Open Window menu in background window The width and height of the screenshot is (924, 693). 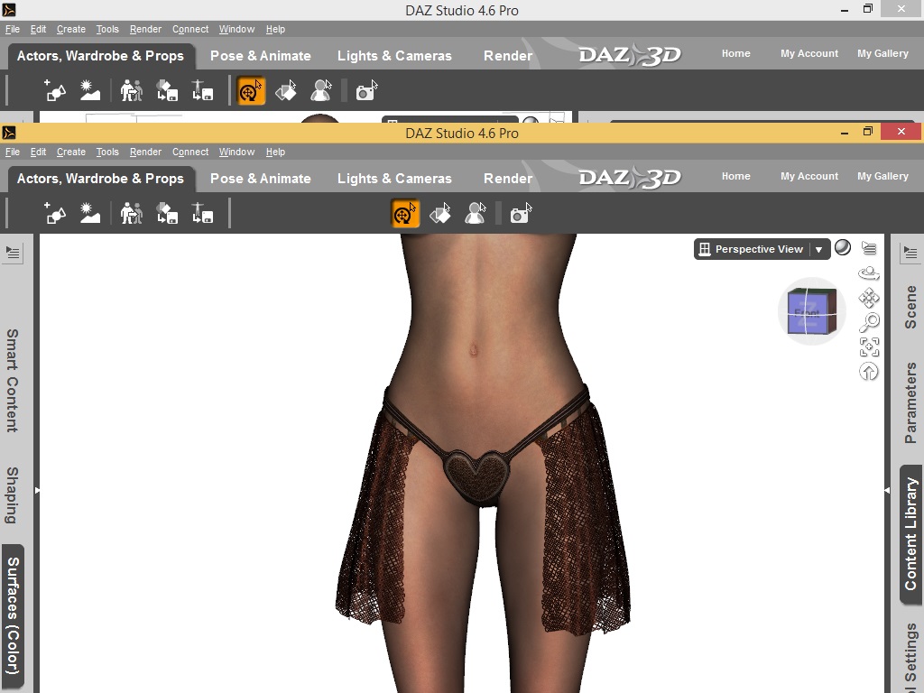point(237,30)
